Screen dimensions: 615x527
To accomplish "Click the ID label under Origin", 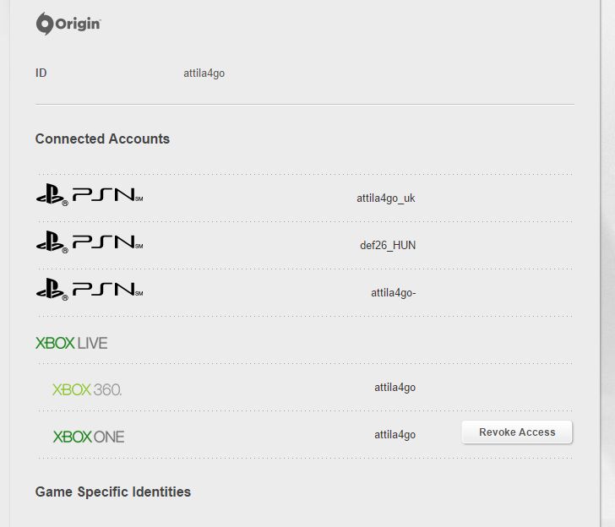I will pyautogui.click(x=41, y=73).
